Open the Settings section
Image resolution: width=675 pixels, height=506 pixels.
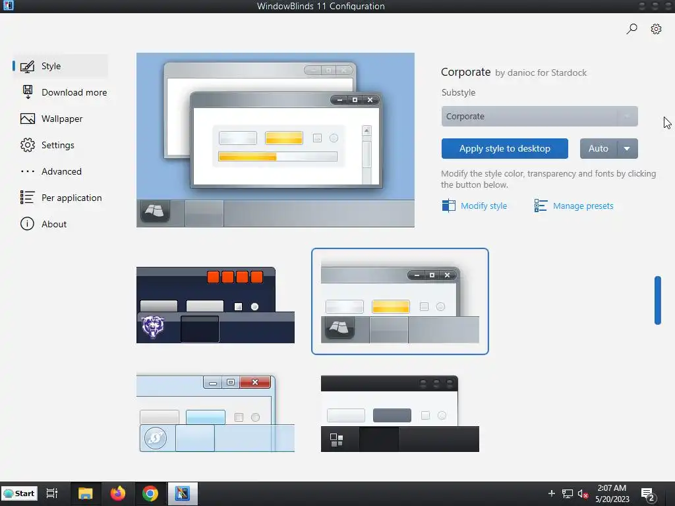pos(60,145)
